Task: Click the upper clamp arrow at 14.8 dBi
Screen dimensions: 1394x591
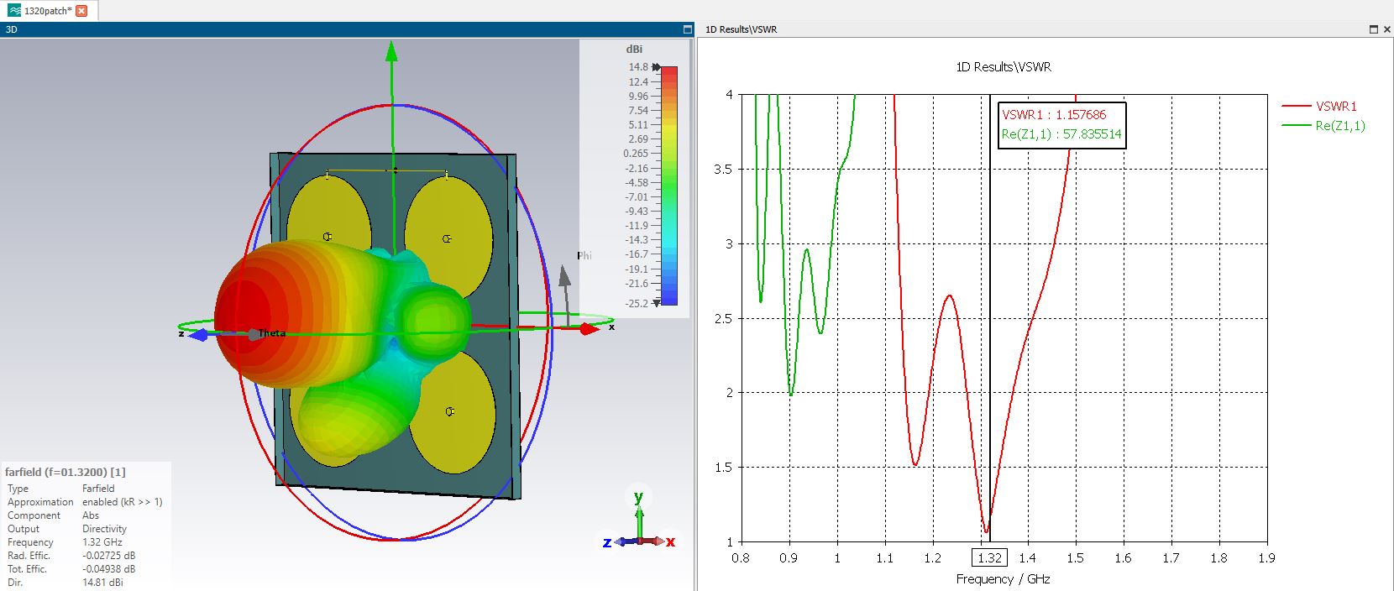Action: [x=657, y=67]
